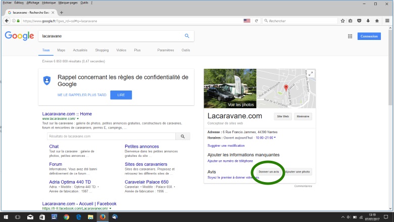Open the dropdown arrow next to www.lacaravane.com

pyautogui.click(x=78, y=119)
